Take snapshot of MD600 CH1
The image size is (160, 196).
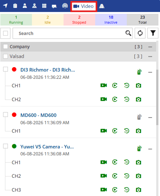click(138, 131)
